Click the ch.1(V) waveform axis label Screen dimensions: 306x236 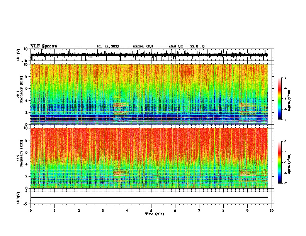[x=19, y=55]
